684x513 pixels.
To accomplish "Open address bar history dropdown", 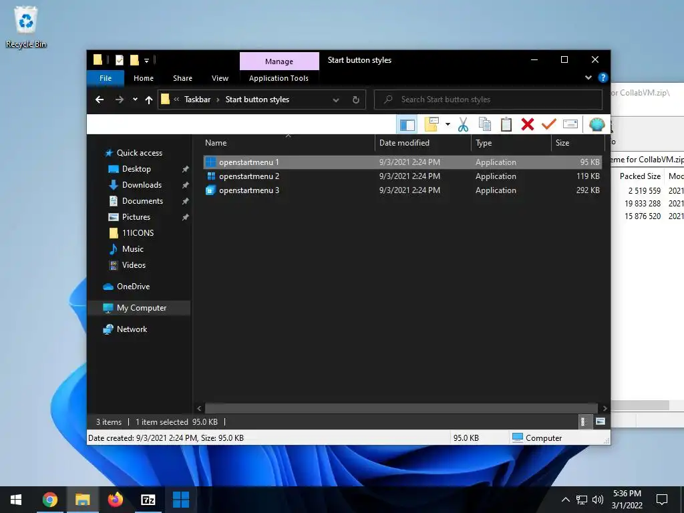I will point(336,100).
